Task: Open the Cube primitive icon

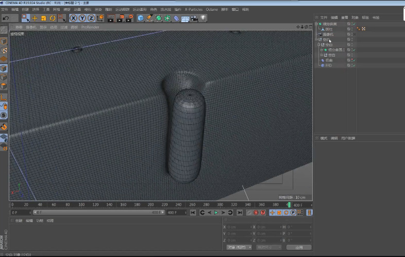Action: click(141, 18)
